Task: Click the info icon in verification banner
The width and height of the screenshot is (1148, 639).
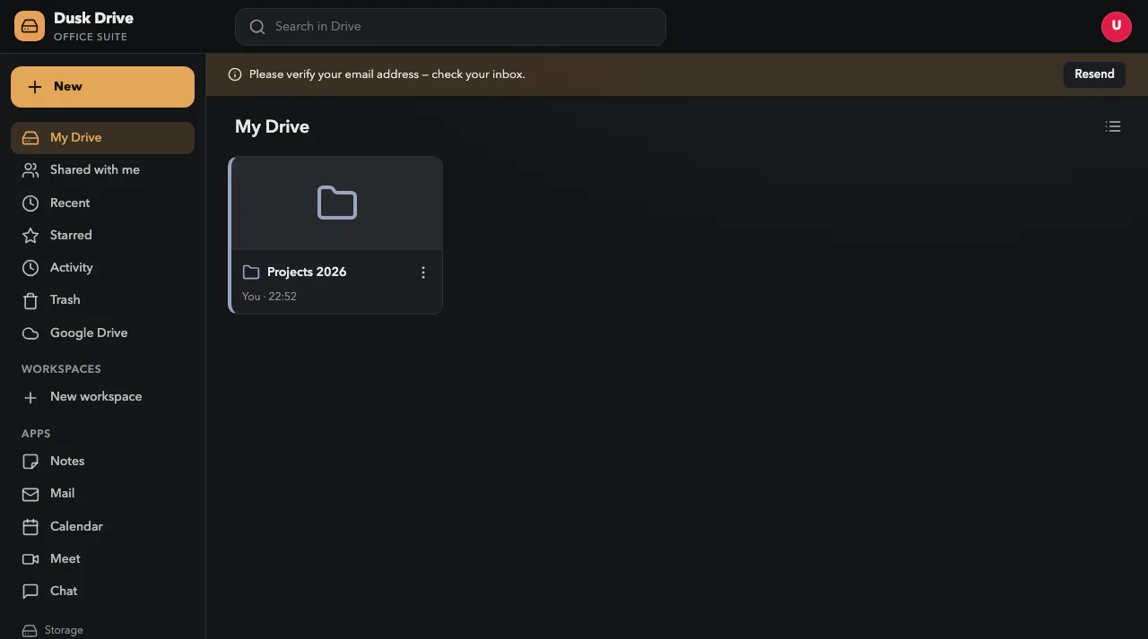Action: pos(235,74)
